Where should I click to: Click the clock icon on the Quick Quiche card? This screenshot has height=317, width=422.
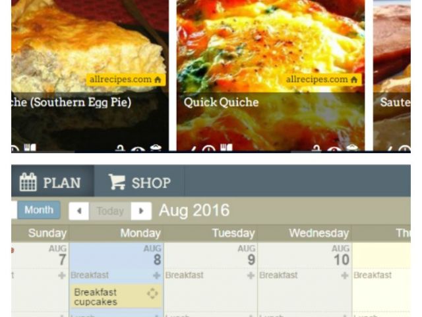(208, 148)
